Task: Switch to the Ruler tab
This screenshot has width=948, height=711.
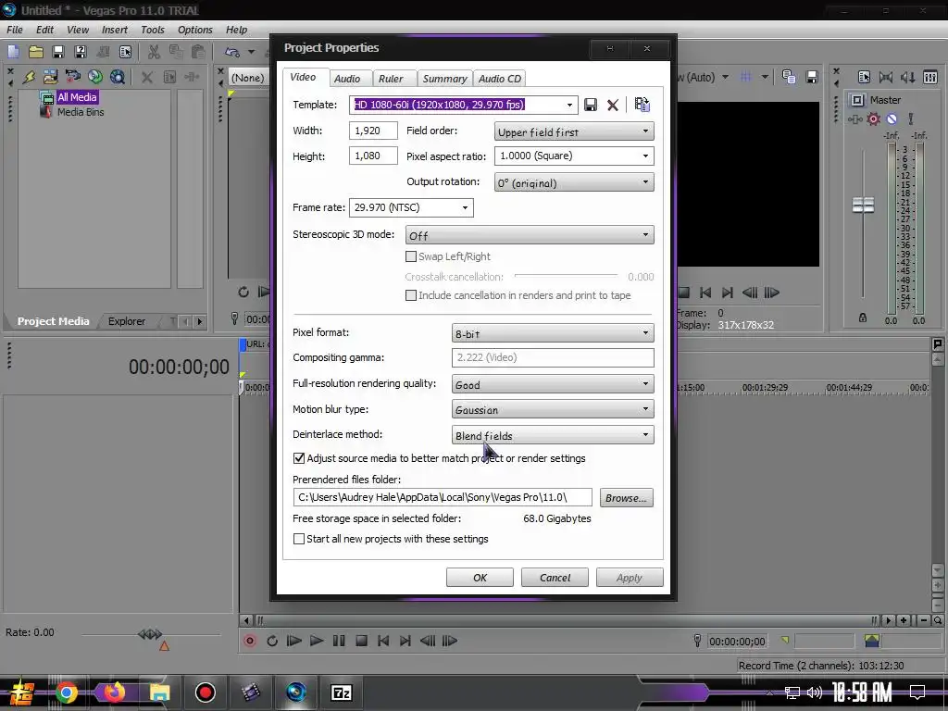Action: pyautogui.click(x=391, y=79)
